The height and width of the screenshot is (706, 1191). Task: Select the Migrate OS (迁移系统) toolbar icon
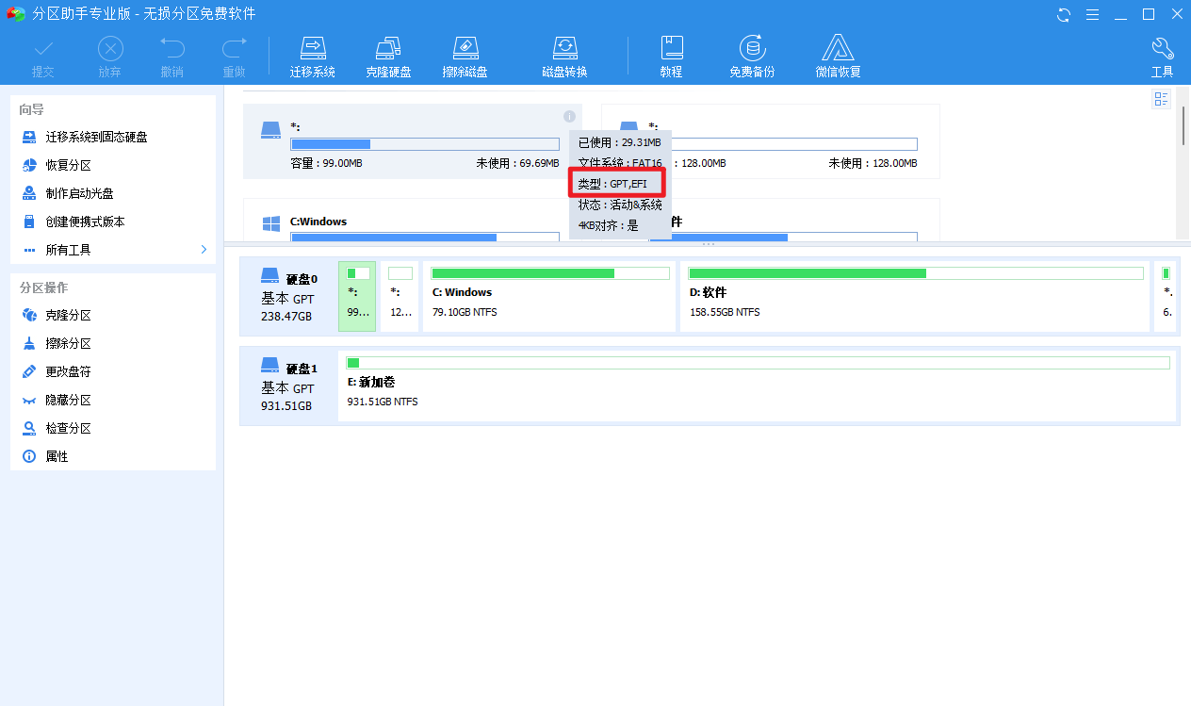point(312,54)
